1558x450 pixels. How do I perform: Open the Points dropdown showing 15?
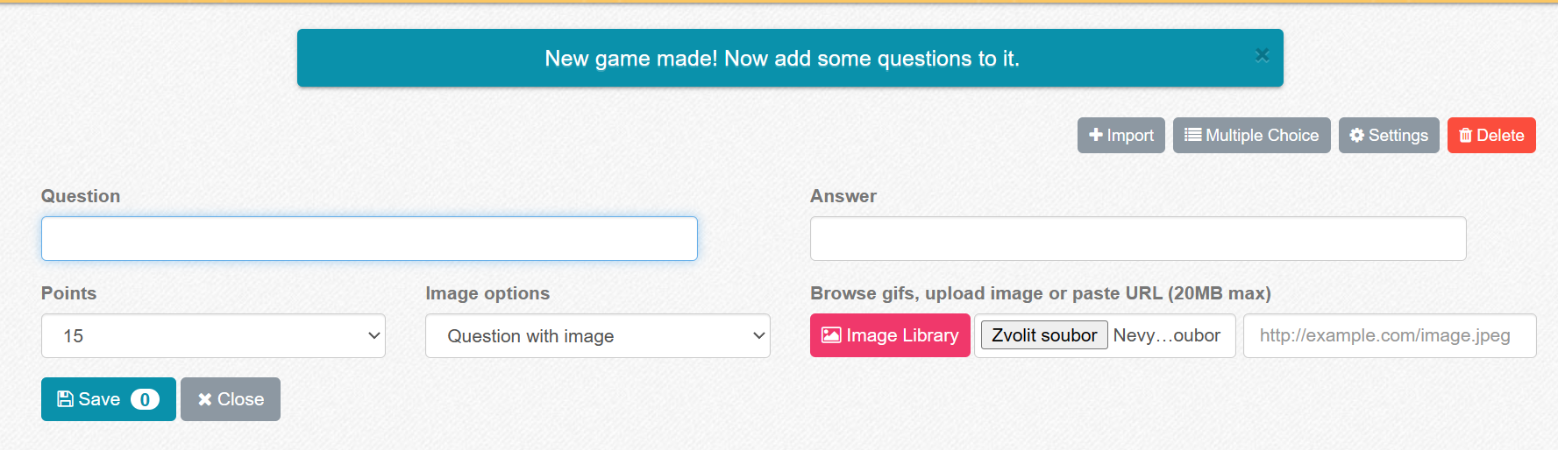[213, 336]
